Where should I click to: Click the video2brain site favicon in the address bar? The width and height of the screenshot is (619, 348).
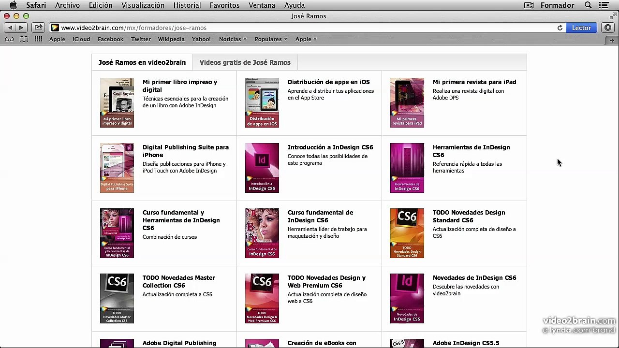coord(55,28)
